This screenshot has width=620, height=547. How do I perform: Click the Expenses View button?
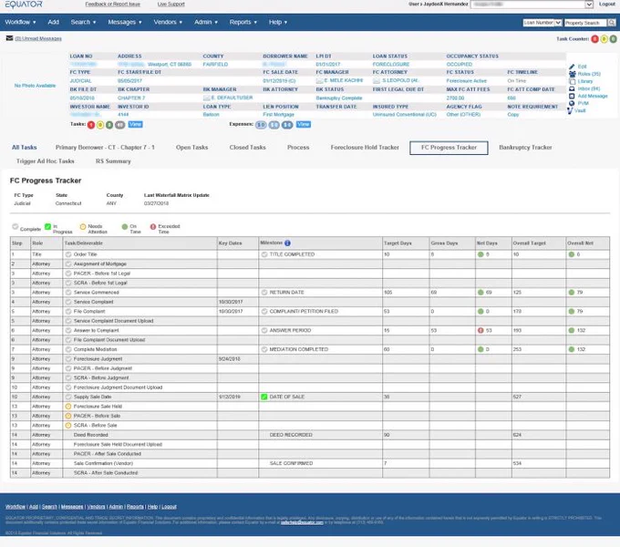[304, 125]
